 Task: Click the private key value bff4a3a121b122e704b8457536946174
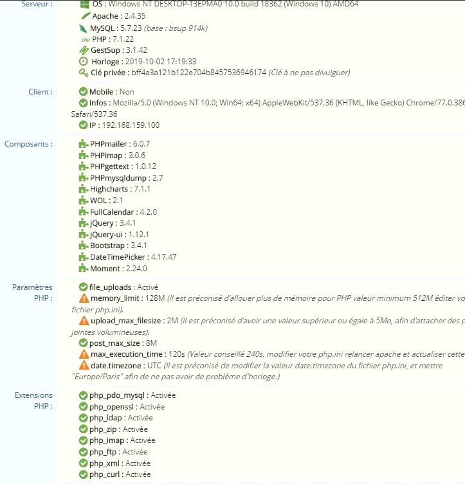[199, 73]
